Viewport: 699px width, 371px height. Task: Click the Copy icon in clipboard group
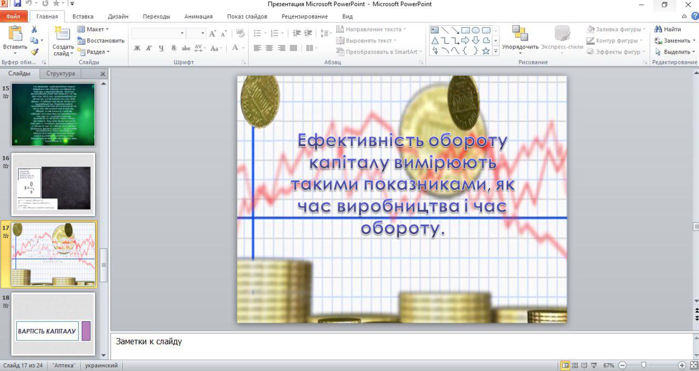point(34,40)
